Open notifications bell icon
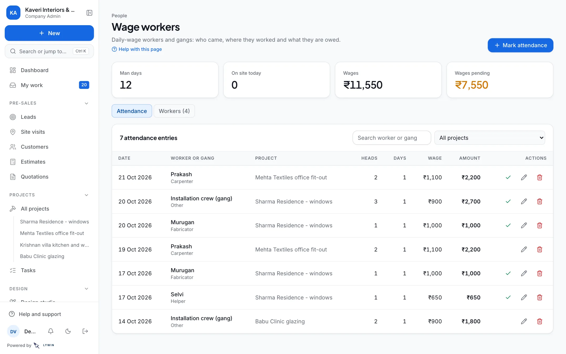This screenshot has width=566, height=354. (x=51, y=331)
